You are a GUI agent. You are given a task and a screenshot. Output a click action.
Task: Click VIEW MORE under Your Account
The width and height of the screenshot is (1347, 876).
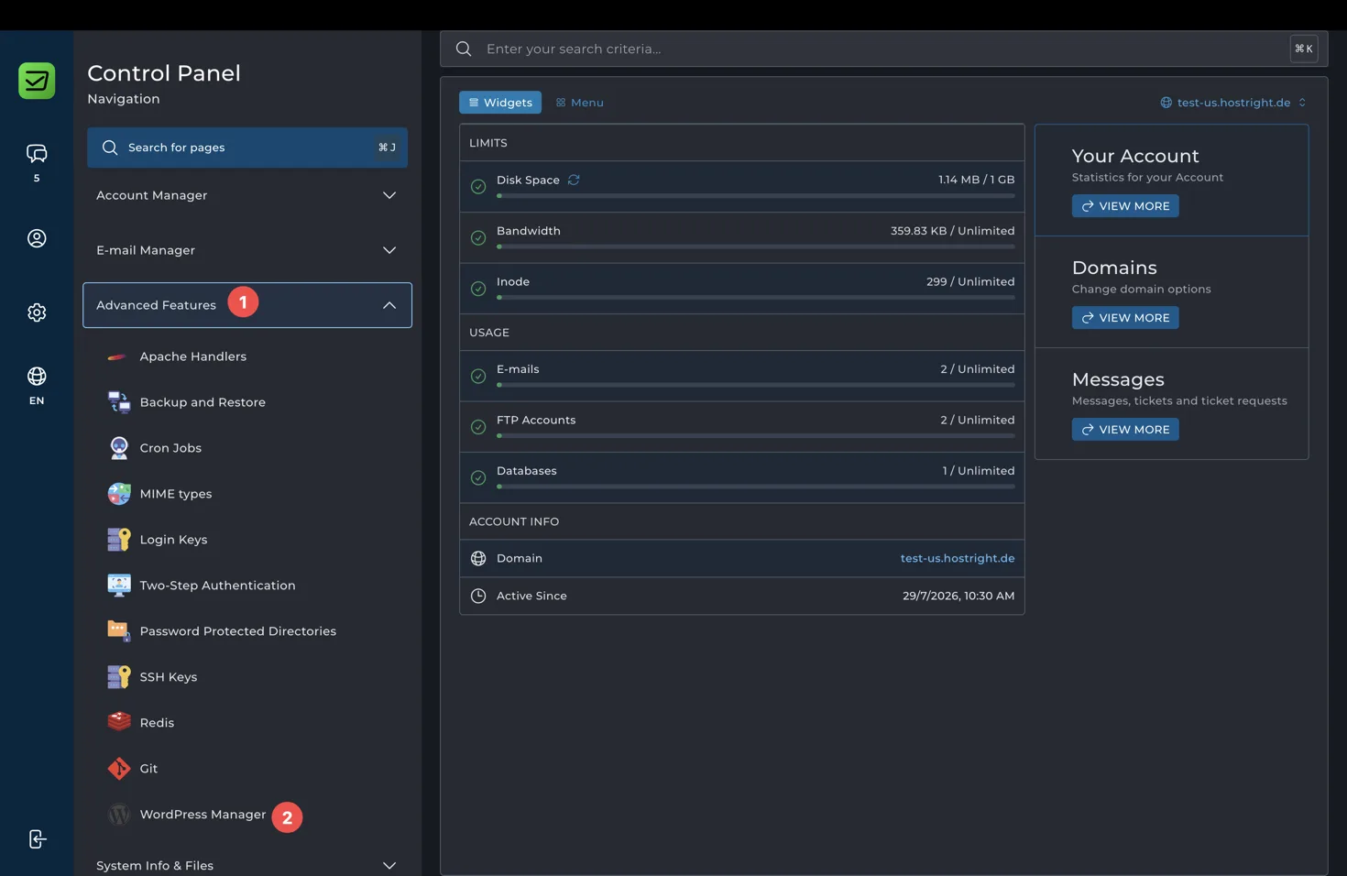1125,206
